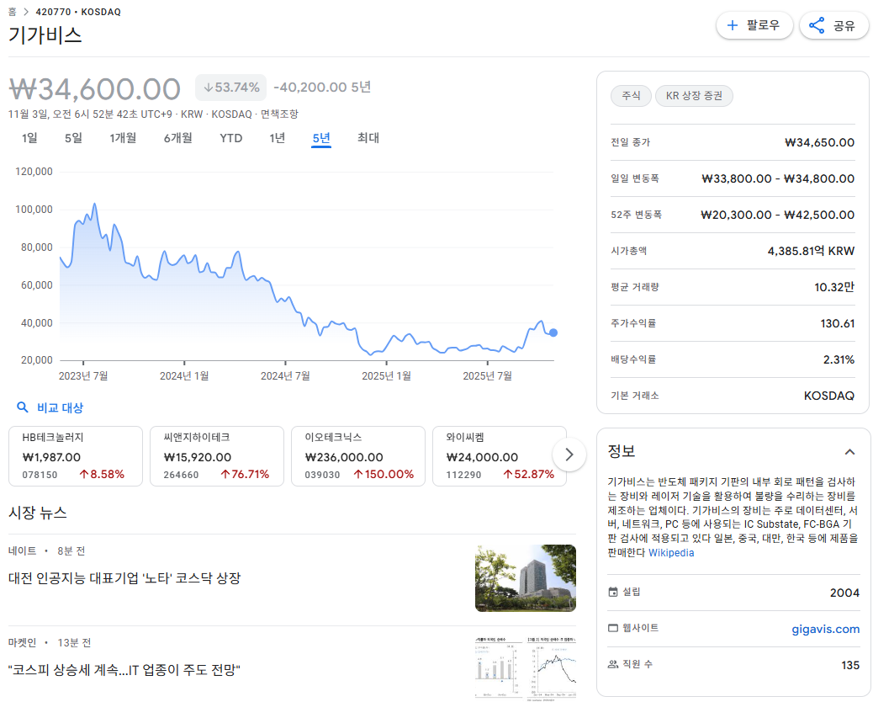
Task: Select the YTD range tab
Action: pos(231,137)
